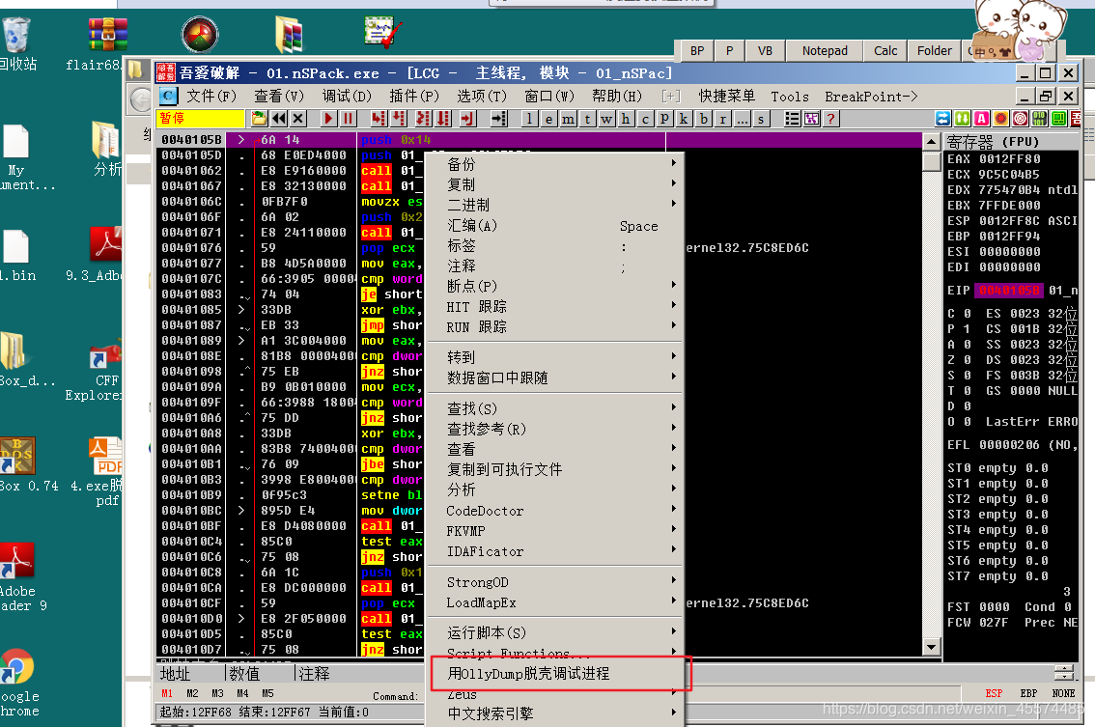Screen dimensions: 1095x727
Task: Expand the 转到 submenu
Action: 554,357
